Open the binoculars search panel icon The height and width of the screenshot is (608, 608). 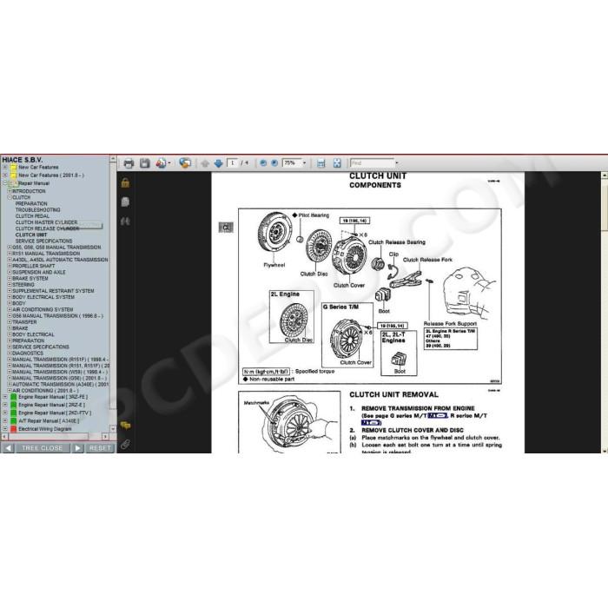coord(125,221)
